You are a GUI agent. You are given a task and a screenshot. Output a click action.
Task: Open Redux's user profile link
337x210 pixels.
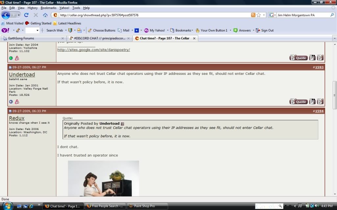pos(16,118)
